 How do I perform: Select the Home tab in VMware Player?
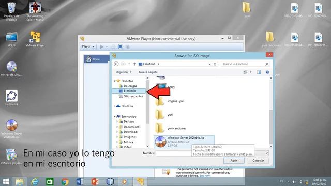coord(97,59)
